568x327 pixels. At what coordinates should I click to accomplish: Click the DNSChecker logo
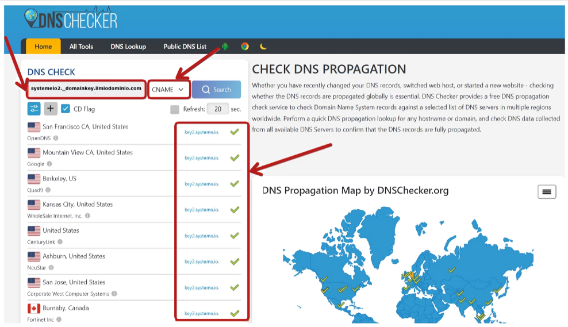click(x=71, y=18)
